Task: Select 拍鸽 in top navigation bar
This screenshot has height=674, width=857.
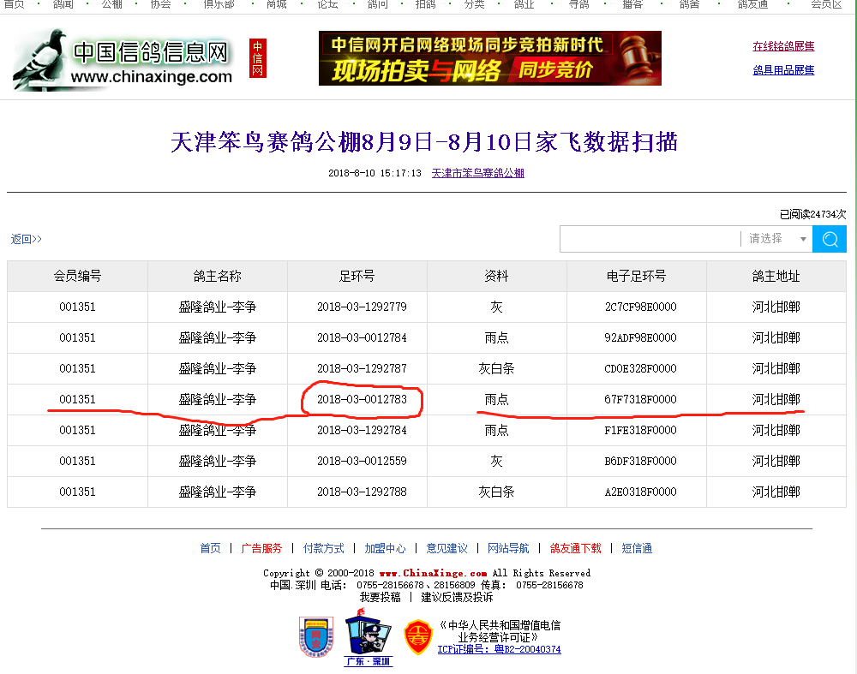Action: (x=425, y=4)
